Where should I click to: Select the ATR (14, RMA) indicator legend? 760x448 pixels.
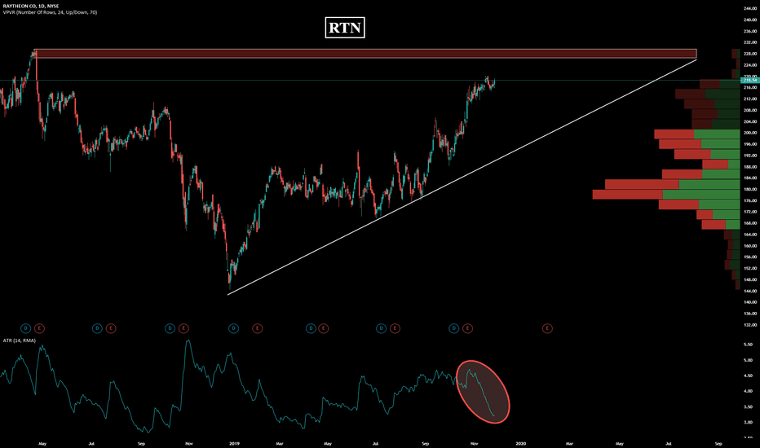(20, 340)
